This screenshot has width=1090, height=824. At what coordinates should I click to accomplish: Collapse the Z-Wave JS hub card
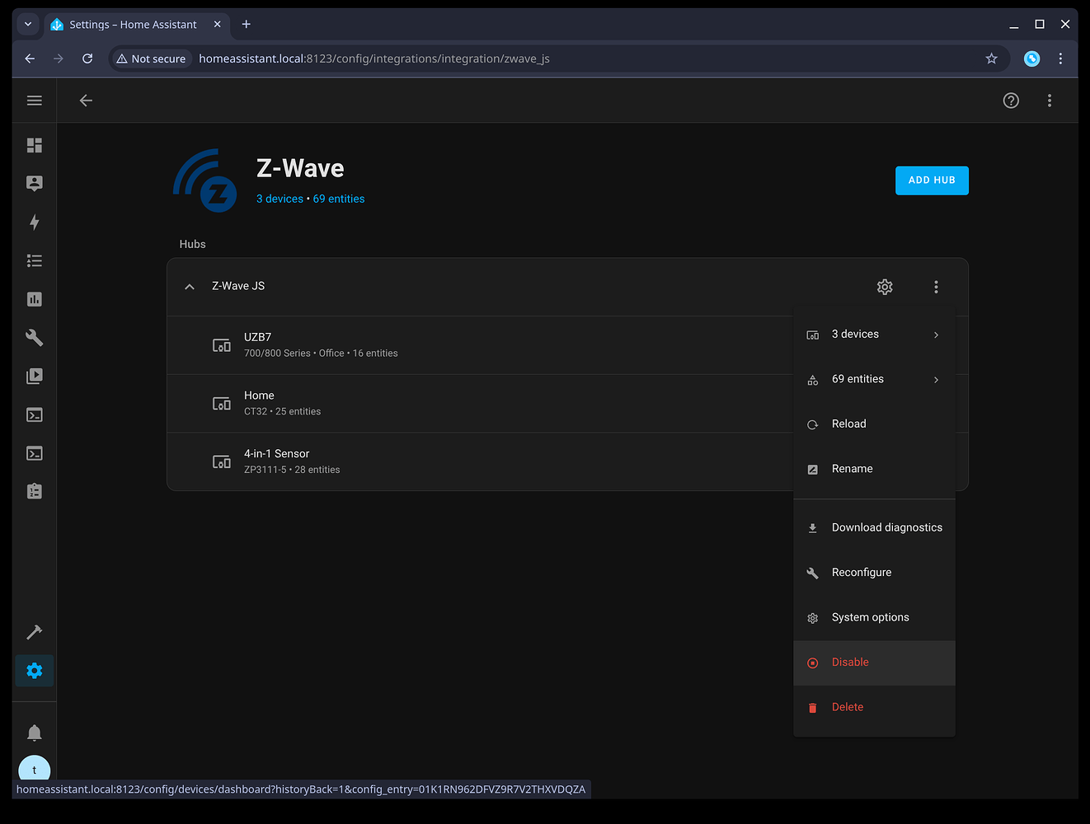189,286
